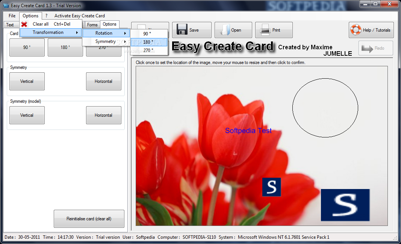Switch to the Forms tab
Viewport: 401px width, 244px height.
pos(92,25)
